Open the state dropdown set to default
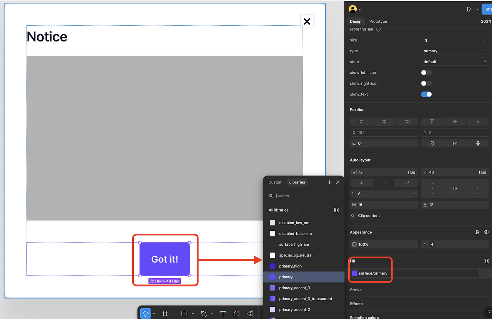 tap(455, 62)
